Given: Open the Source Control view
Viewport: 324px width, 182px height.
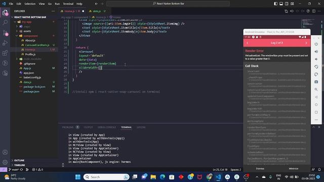Looking at the screenshot, I should click(5, 32).
